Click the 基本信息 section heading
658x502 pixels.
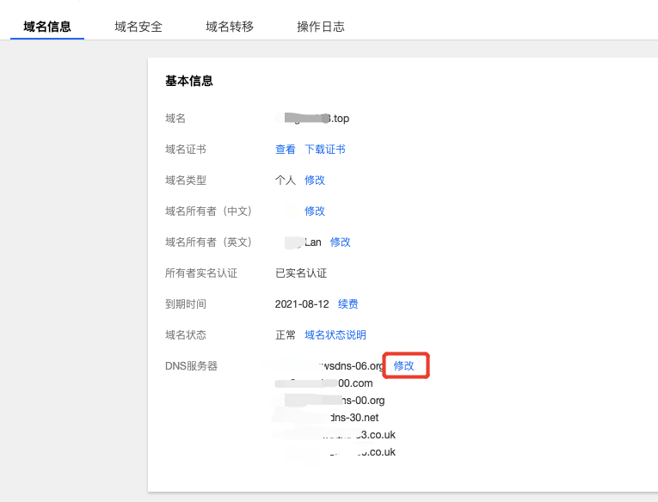[189, 82]
